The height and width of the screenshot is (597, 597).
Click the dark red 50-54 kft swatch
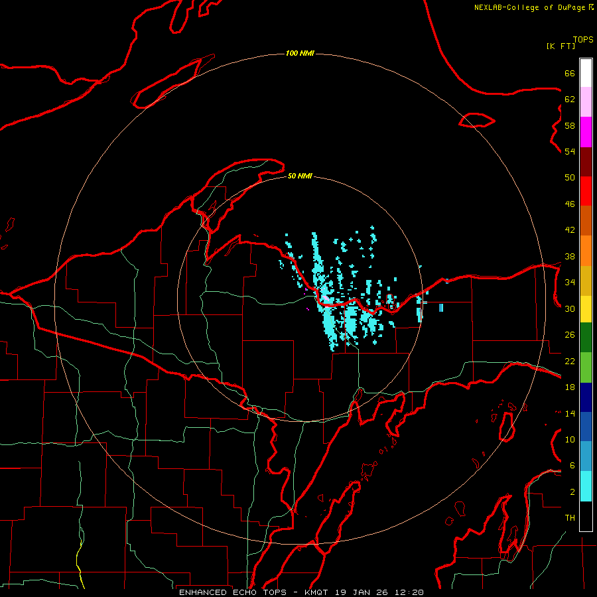[x=586, y=162]
